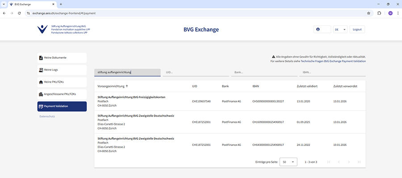The height and width of the screenshot is (178, 402).
Task: Sort by Vorsorgeeinrichtung column header
Action: pyautogui.click(x=112, y=86)
